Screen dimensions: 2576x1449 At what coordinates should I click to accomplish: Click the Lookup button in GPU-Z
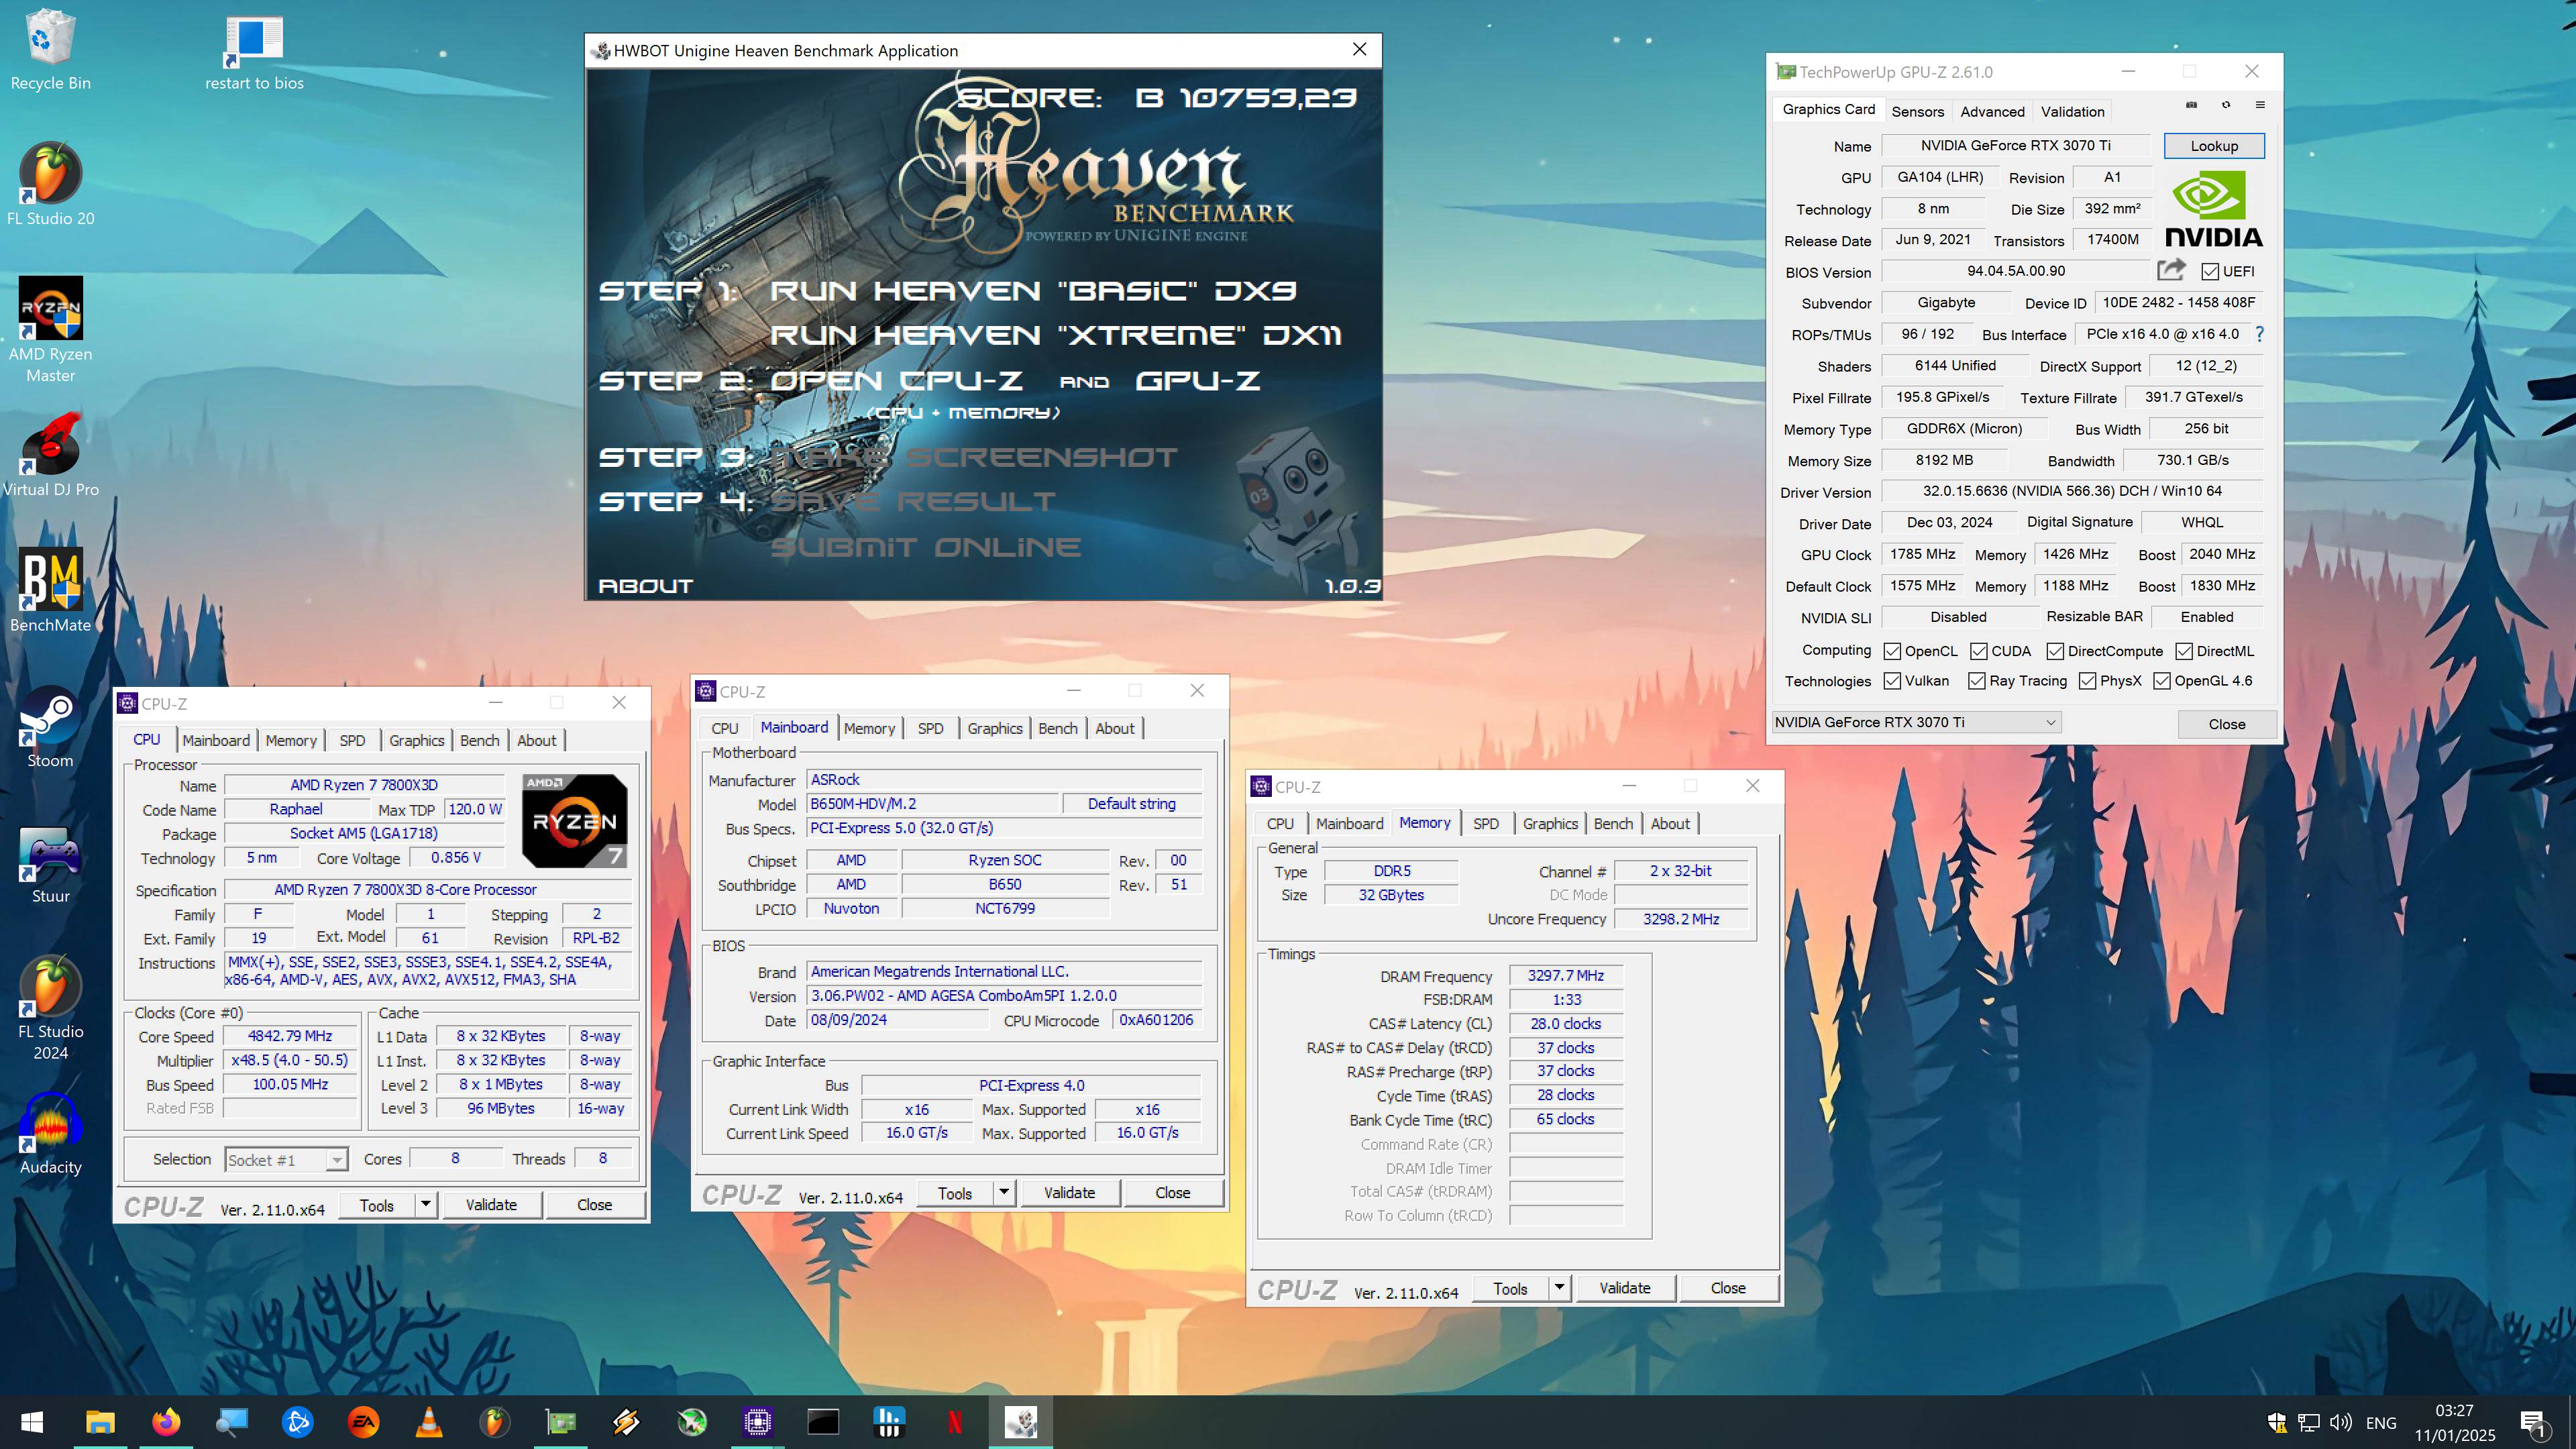(2214, 146)
